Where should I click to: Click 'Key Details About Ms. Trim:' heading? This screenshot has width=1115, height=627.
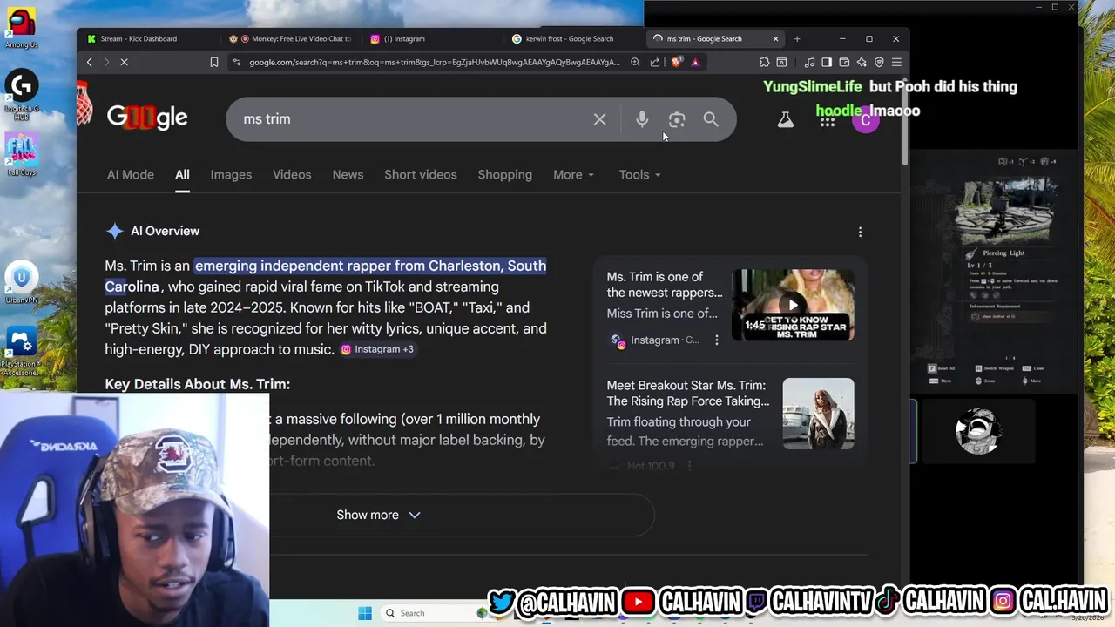198,384
